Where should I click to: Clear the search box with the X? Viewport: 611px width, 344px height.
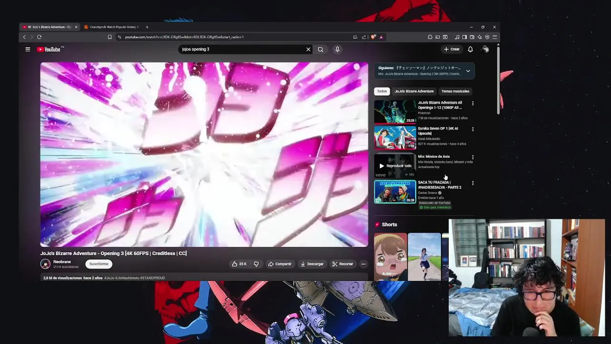(x=308, y=49)
